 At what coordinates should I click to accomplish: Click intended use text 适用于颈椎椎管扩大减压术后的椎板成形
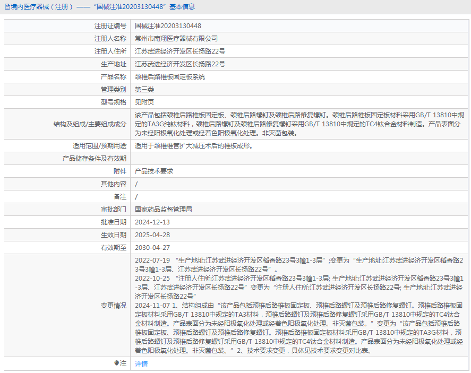(x=194, y=146)
